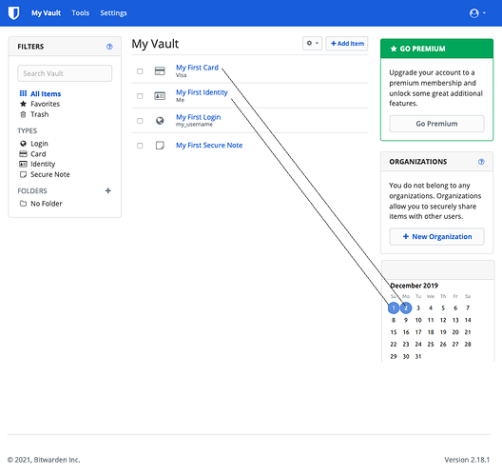
Task: Click the globe icon of My First Login
Action: coord(160,121)
